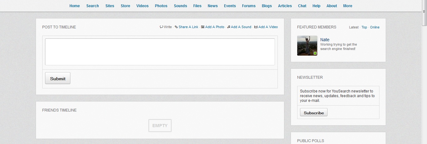
Task: Click the FEATURED MEMBERS heading
Action: (x=317, y=27)
